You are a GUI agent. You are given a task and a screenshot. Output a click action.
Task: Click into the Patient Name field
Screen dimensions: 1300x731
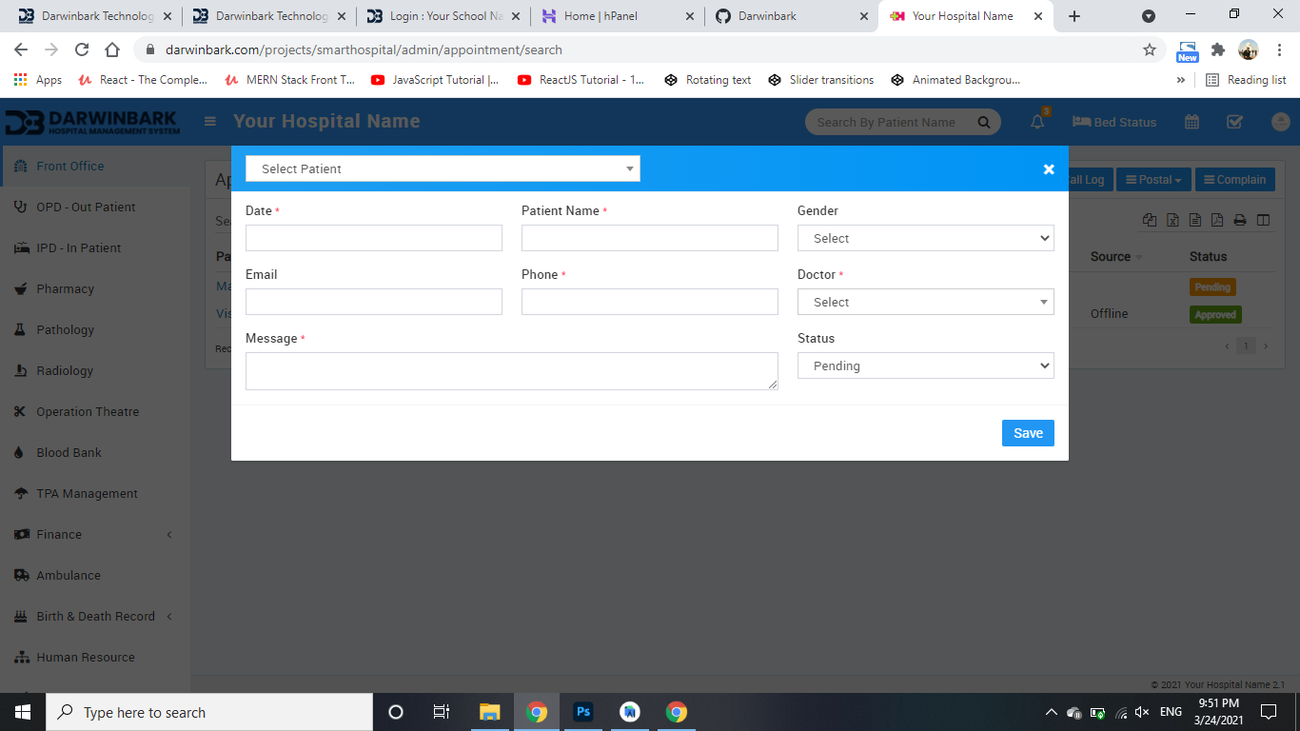pyautogui.click(x=649, y=238)
